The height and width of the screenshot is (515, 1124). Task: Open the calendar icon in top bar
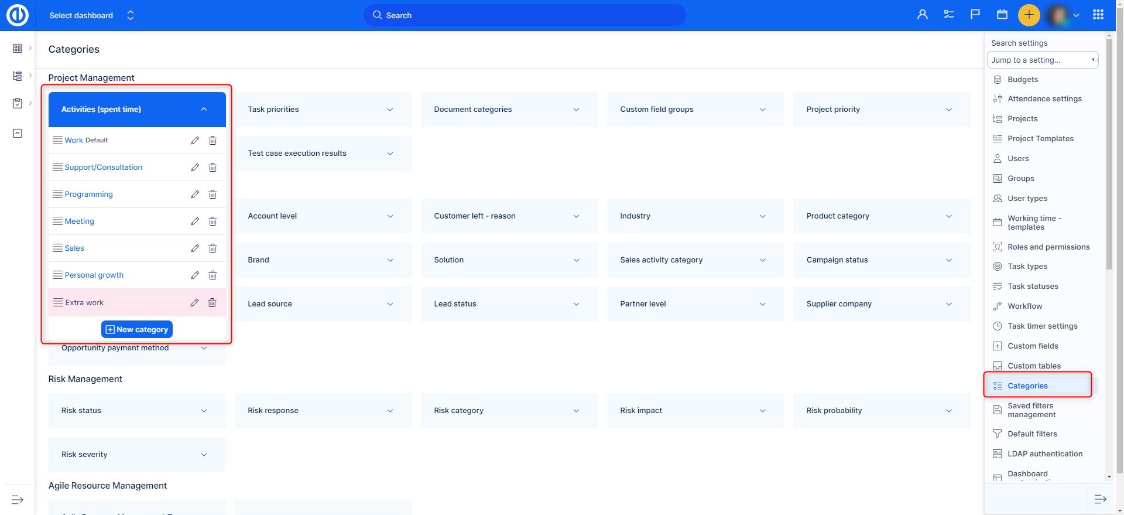click(x=1002, y=15)
